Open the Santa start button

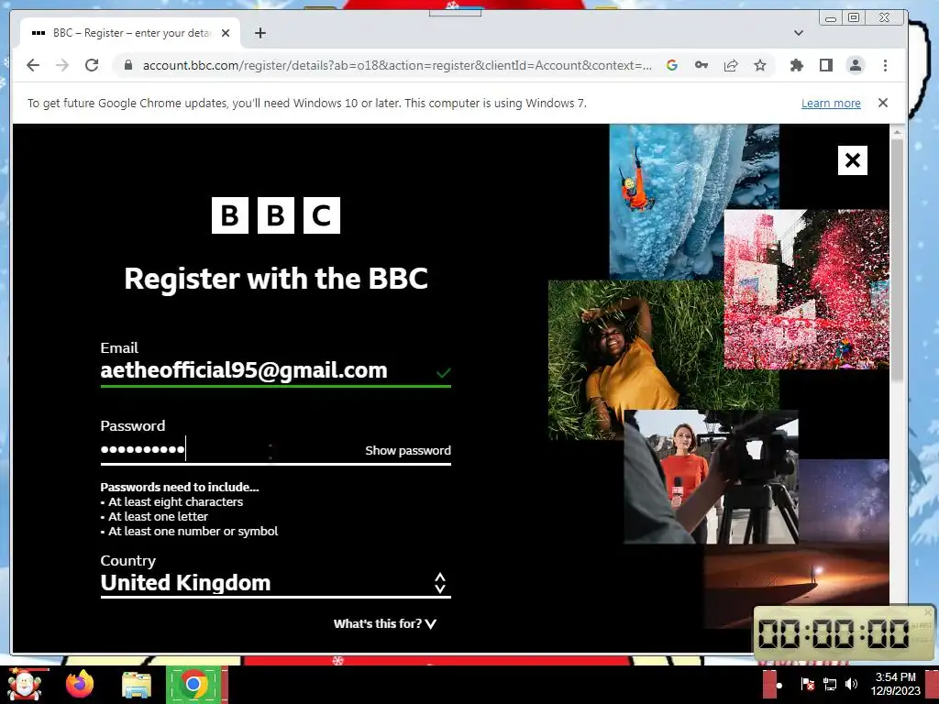[x=25, y=685]
